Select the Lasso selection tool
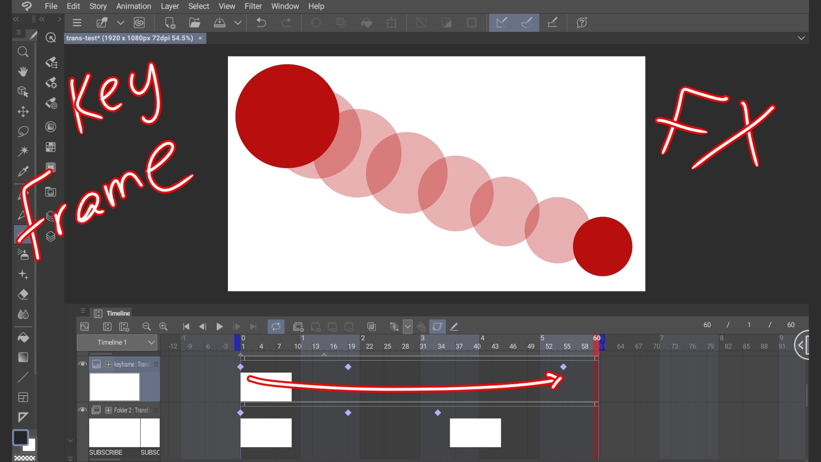 [23, 131]
